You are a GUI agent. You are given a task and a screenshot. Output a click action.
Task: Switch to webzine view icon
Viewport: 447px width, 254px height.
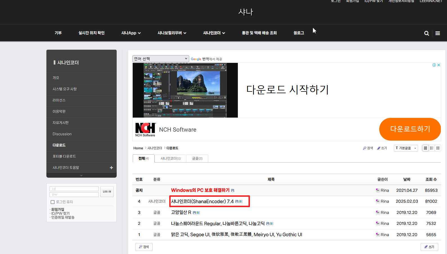pyautogui.click(x=432, y=148)
